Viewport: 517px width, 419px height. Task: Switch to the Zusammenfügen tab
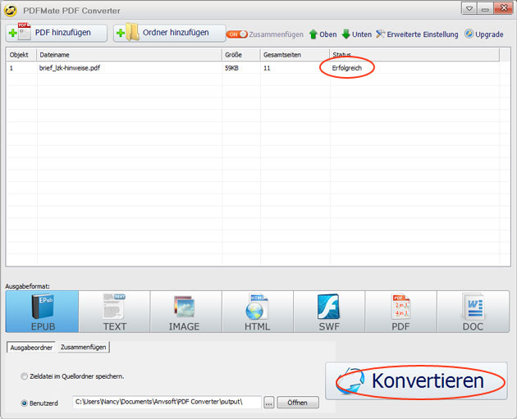[x=84, y=347]
